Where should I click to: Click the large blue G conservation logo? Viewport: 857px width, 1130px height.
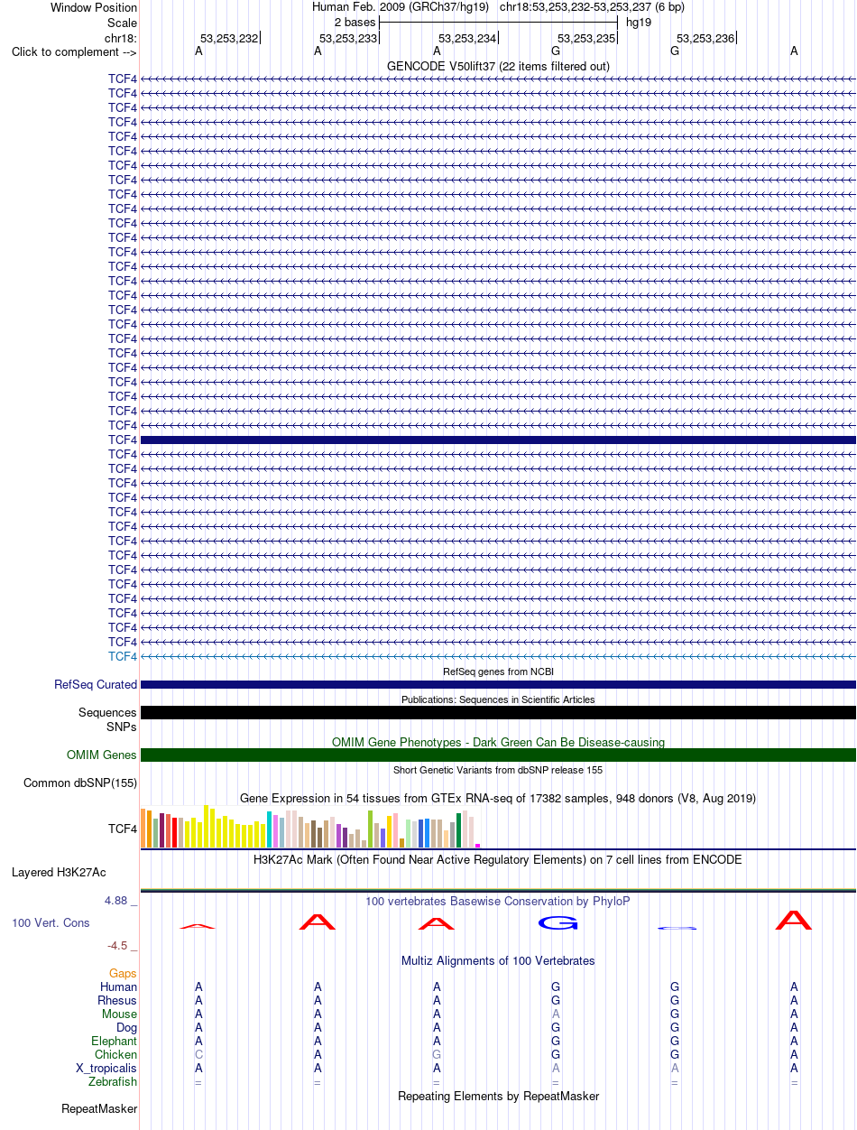coord(557,922)
